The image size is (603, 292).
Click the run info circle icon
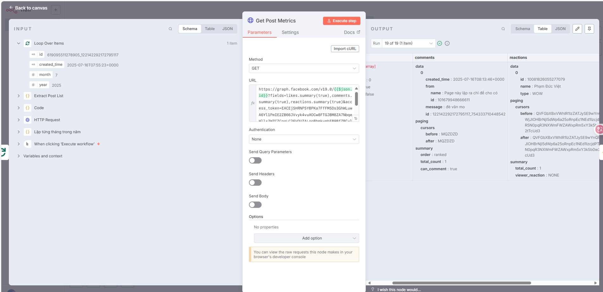pos(447,43)
